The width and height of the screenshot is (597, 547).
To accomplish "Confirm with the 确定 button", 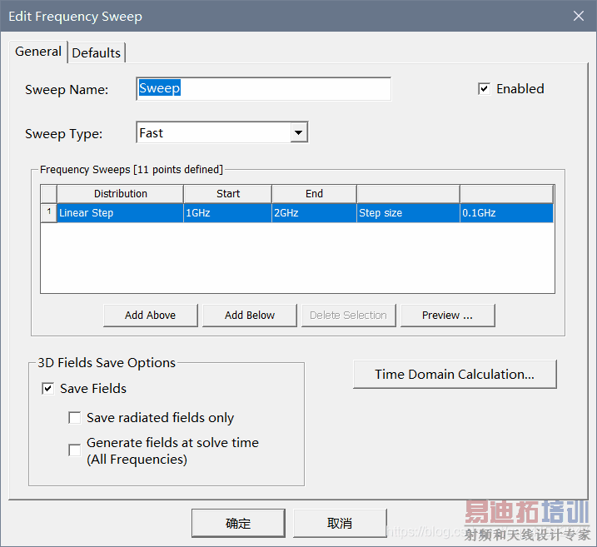I will point(238,523).
